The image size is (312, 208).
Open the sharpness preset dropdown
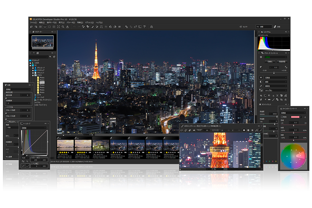(276, 90)
